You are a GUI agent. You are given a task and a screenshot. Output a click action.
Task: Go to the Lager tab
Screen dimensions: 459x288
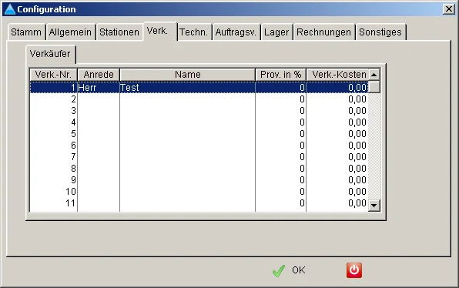pos(276,32)
